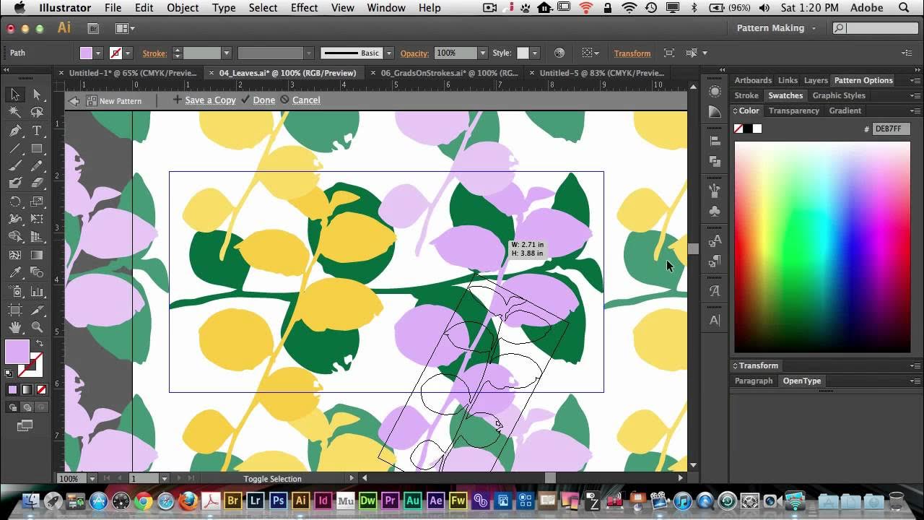The image size is (924, 520).
Task: Open the Opacity dropdown arrow
Action: [x=482, y=53]
